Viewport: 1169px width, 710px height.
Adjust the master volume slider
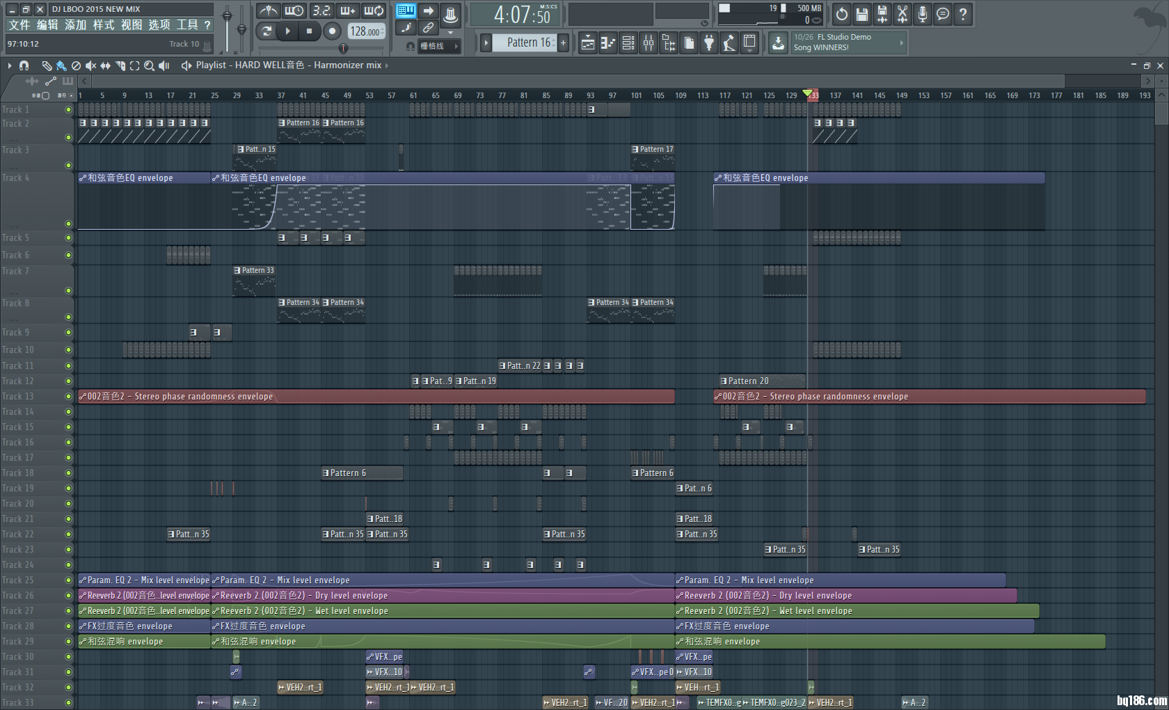(227, 28)
